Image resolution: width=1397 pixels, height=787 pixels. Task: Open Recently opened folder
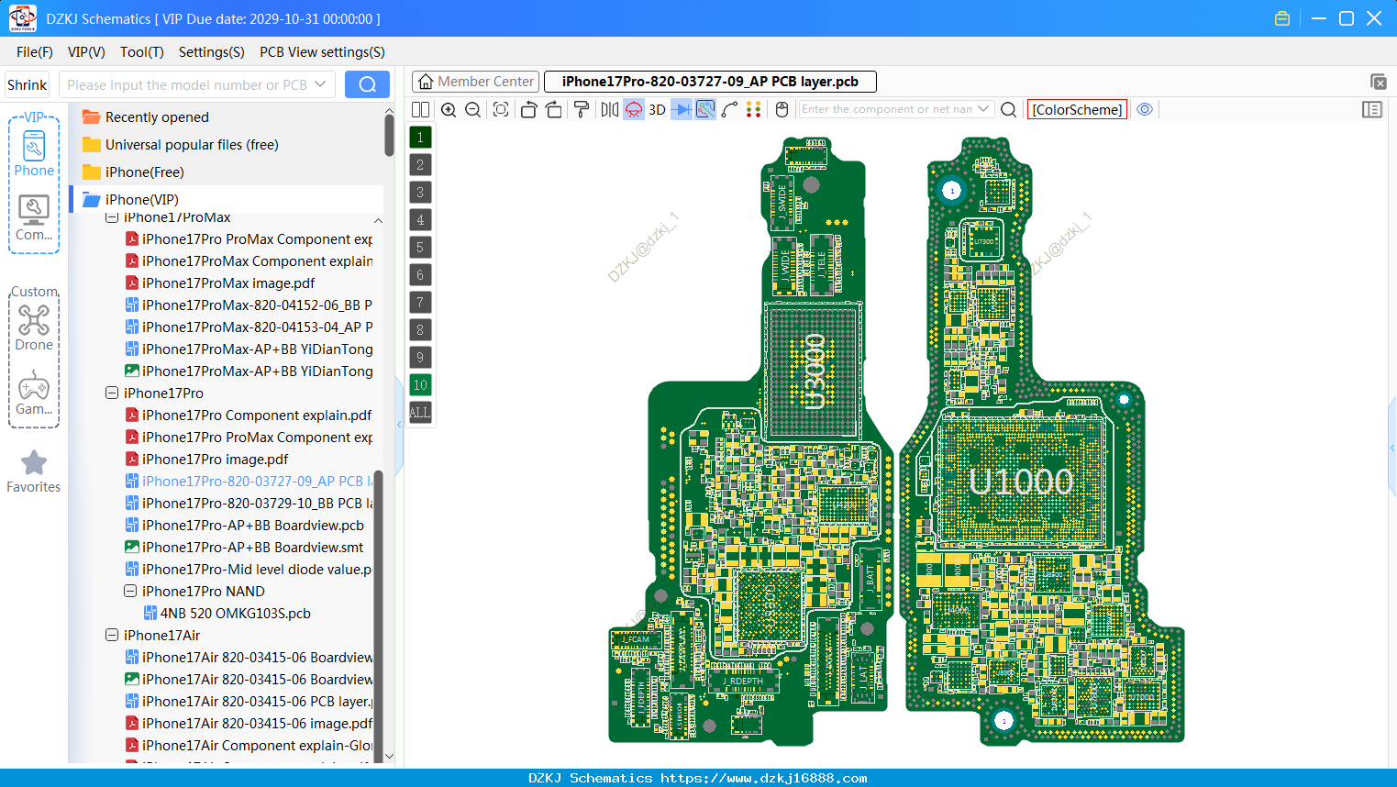157,116
